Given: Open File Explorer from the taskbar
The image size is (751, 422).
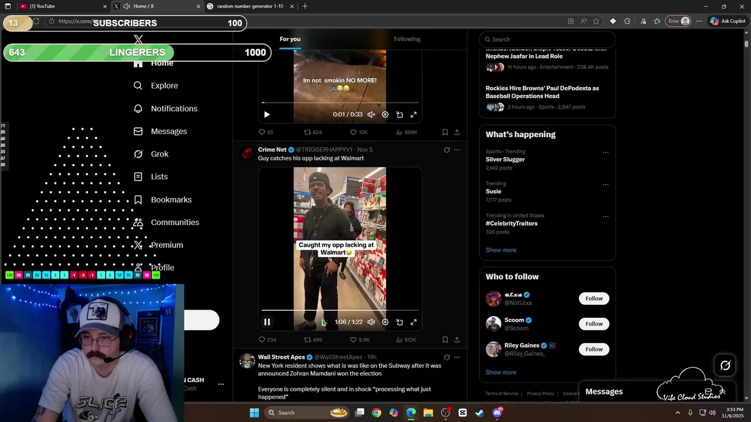Looking at the screenshot, I should 428,413.
